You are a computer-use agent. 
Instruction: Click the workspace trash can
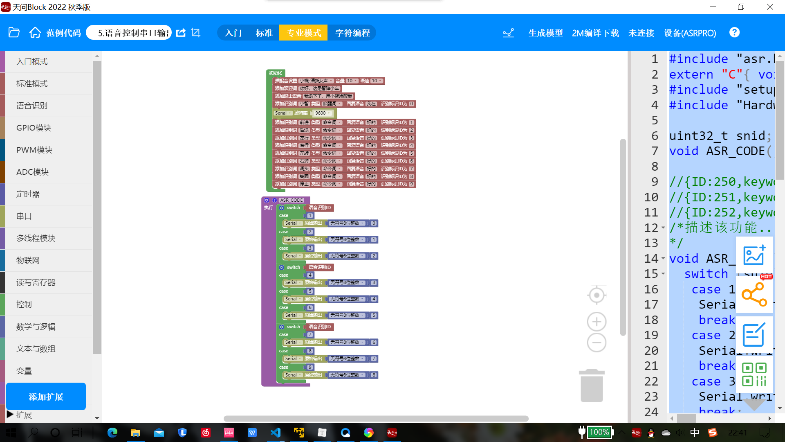(592, 386)
